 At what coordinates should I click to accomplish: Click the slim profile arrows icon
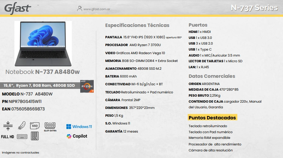pyautogui.click(x=8, y=126)
